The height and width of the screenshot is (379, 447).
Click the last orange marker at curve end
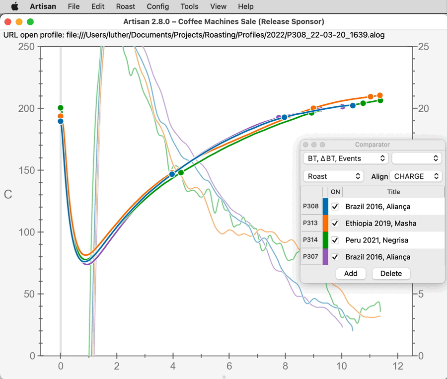click(x=380, y=95)
